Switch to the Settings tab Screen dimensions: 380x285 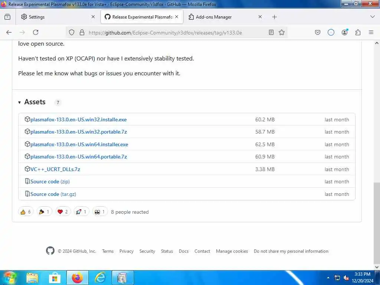(57, 17)
